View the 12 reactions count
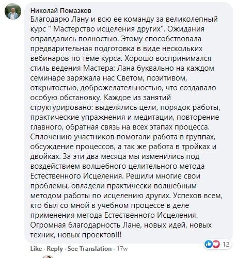Screen dimensions: 252x258 pos(226,244)
